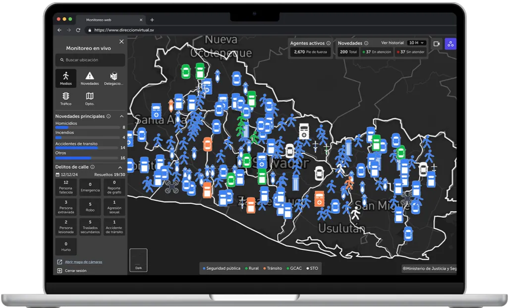Image resolution: width=509 pixels, height=308 pixels.
Task: Reload the browser page
Action: pos(78,30)
